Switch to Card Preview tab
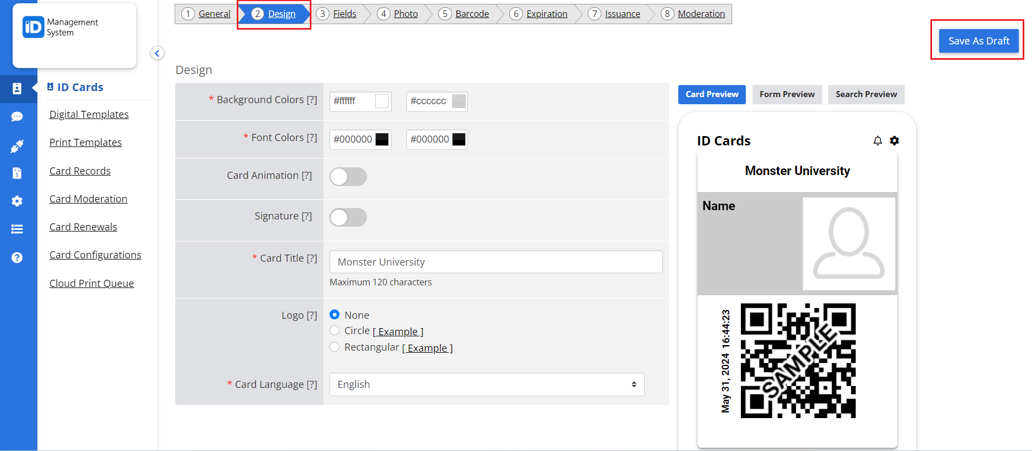 coord(712,94)
